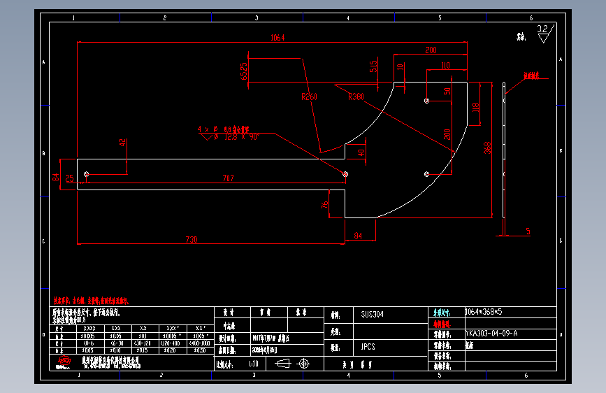Click the surface roughness 3.2 symbol

[x=546, y=34]
